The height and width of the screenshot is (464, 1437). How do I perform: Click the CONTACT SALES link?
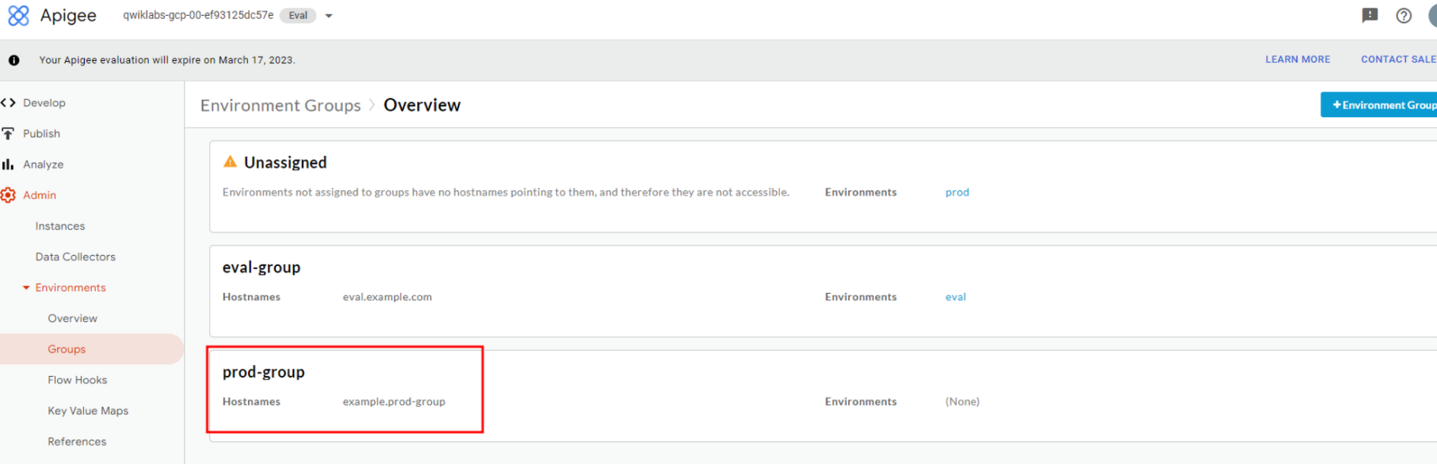1398,59
